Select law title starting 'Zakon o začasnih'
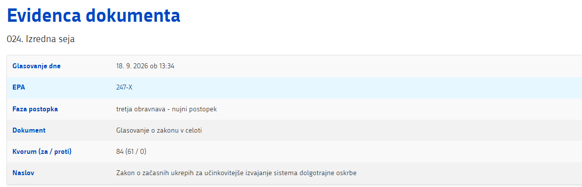This screenshot has height=187, width=582. [237, 173]
